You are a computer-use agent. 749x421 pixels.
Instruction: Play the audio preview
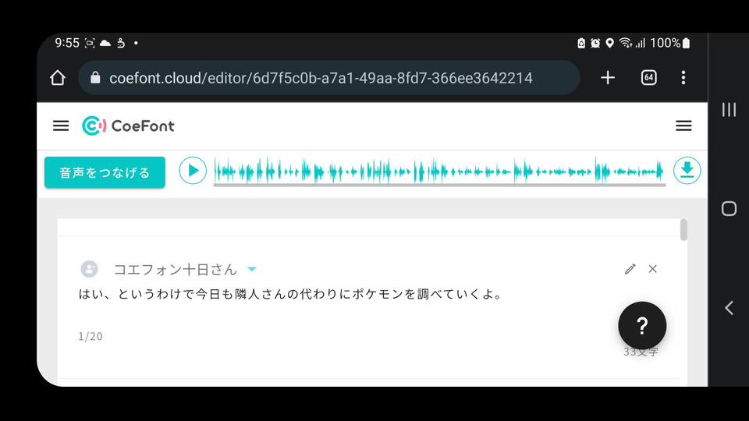(x=193, y=171)
